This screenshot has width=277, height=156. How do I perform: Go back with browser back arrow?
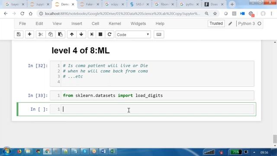click(6, 13)
